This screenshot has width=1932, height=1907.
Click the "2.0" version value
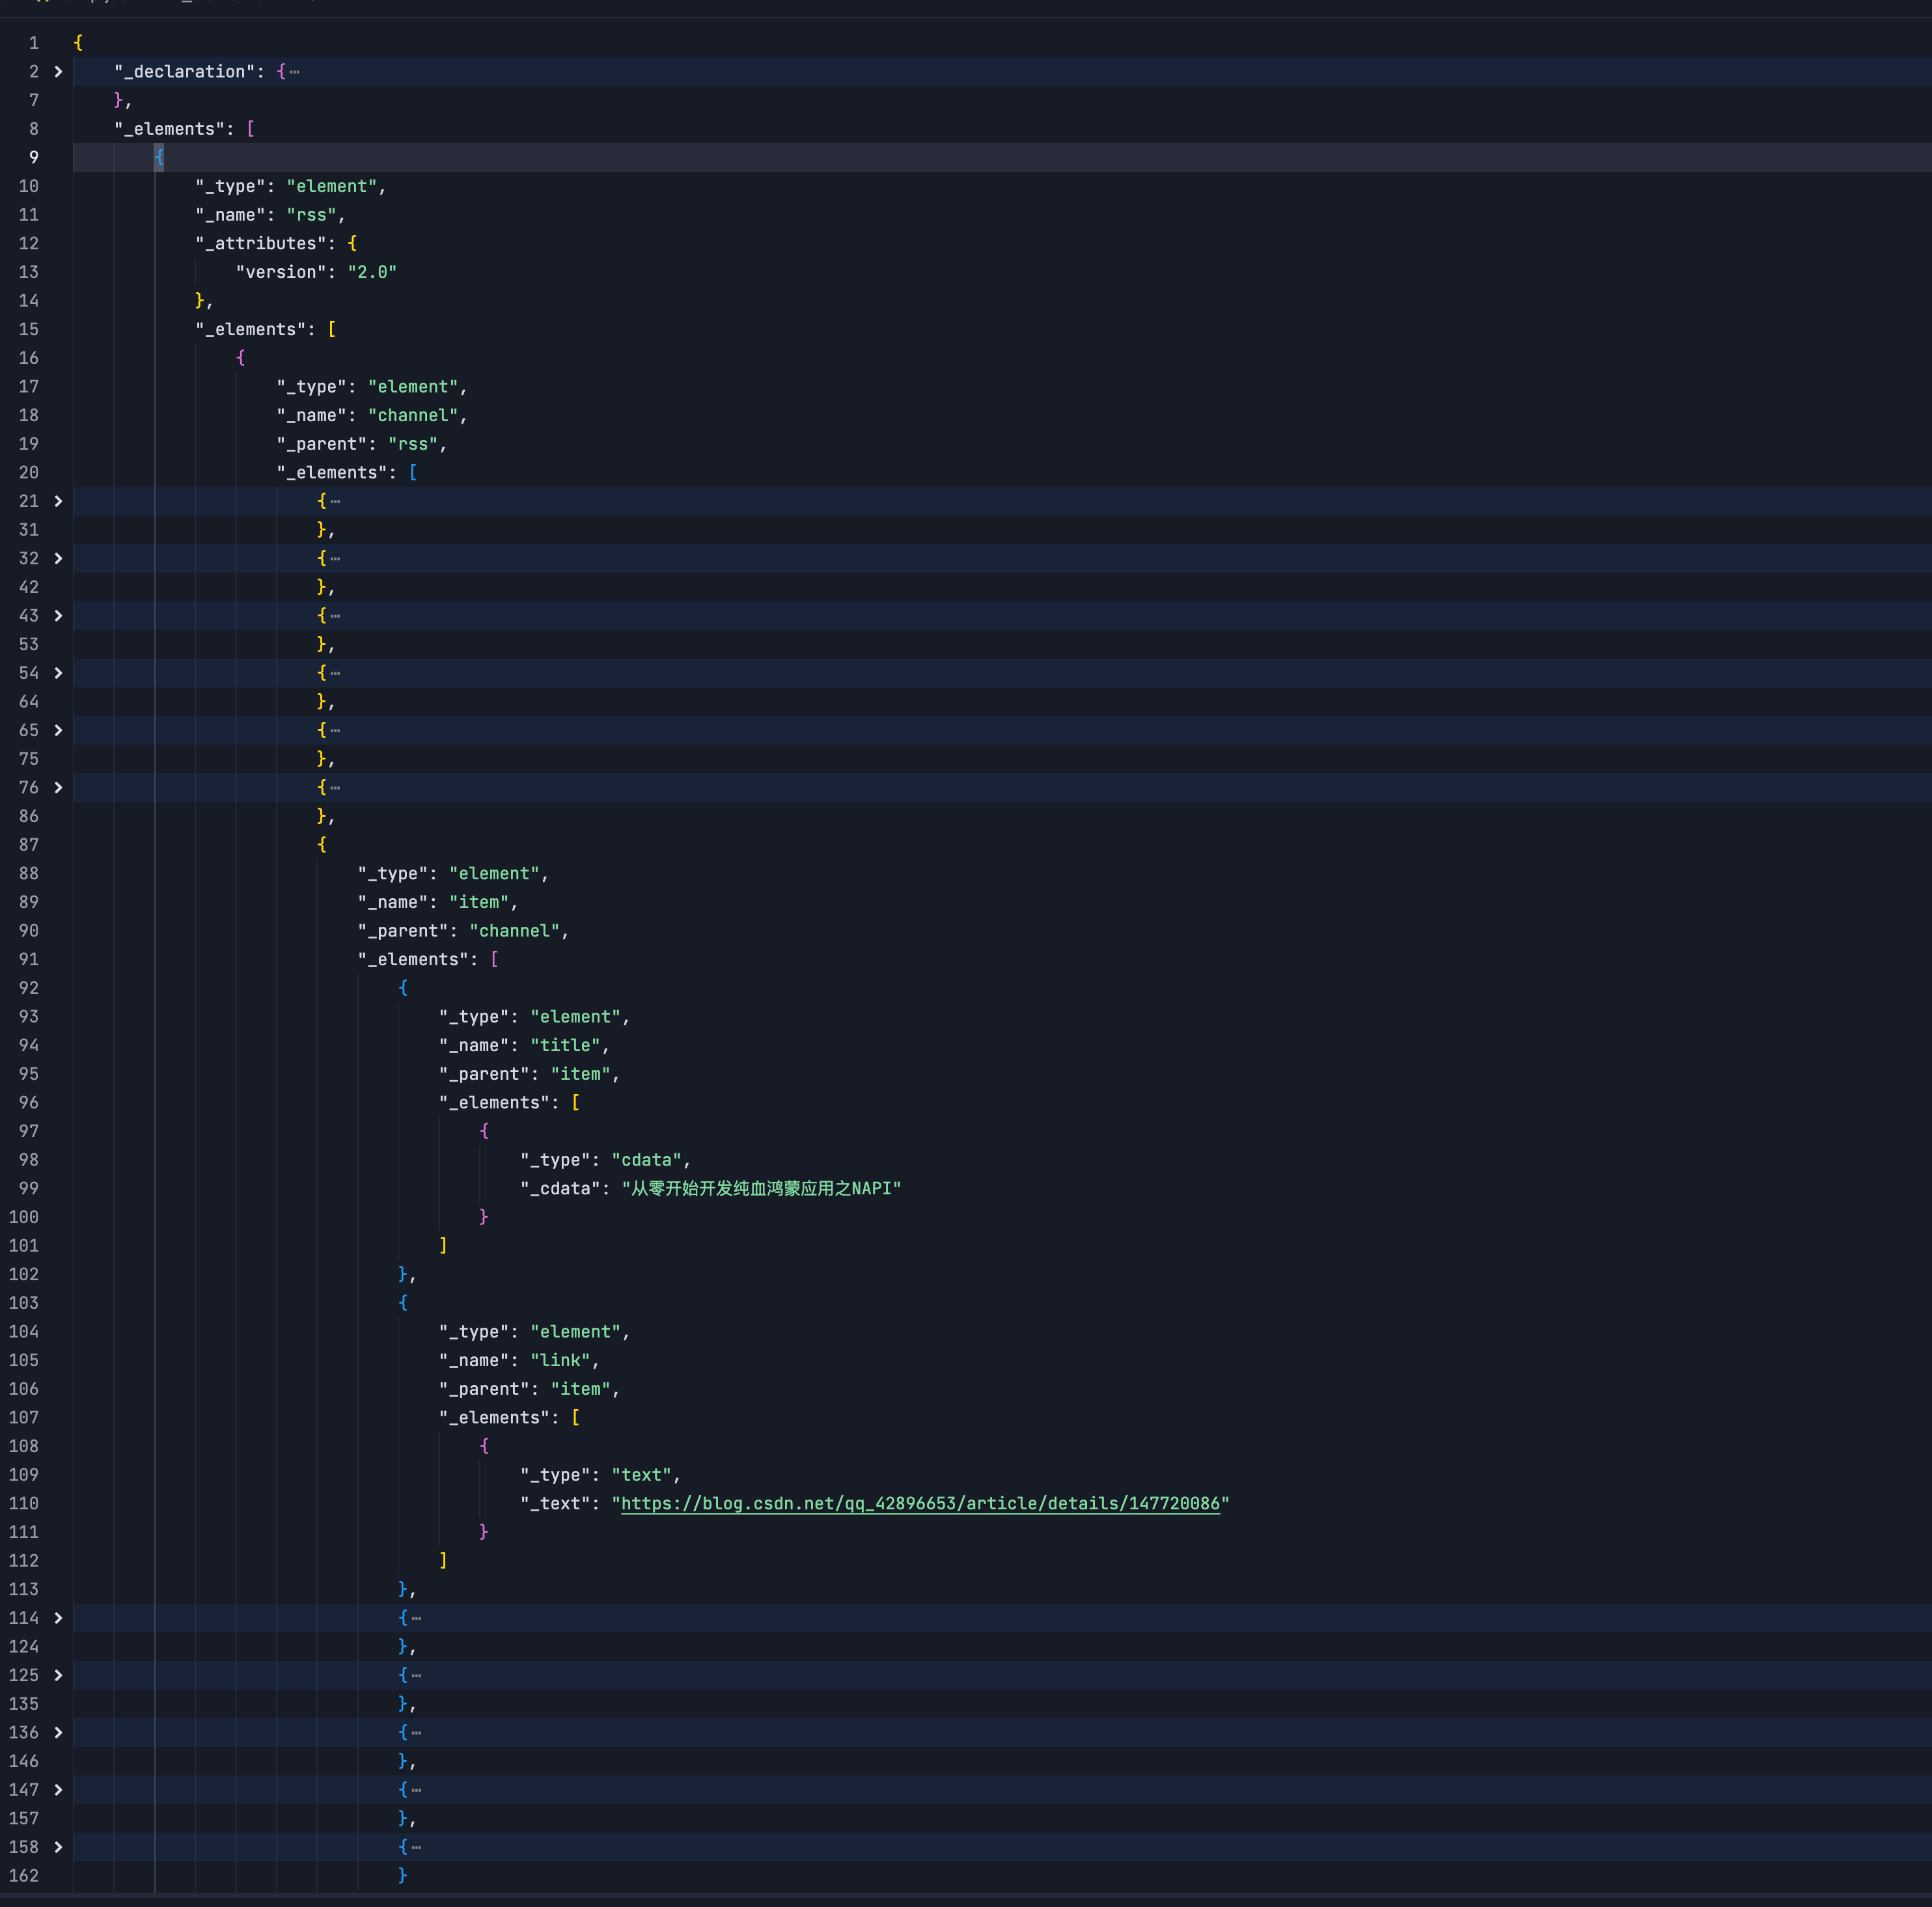pyautogui.click(x=372, y=272)
